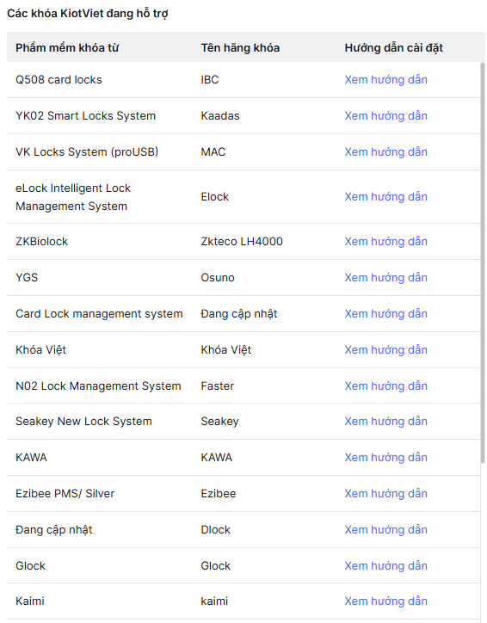This screenshot has height=623, width=487.
Task: Select the 'eLock Intelligent Lock Management System' cell
Action: (x=73, y=197)
